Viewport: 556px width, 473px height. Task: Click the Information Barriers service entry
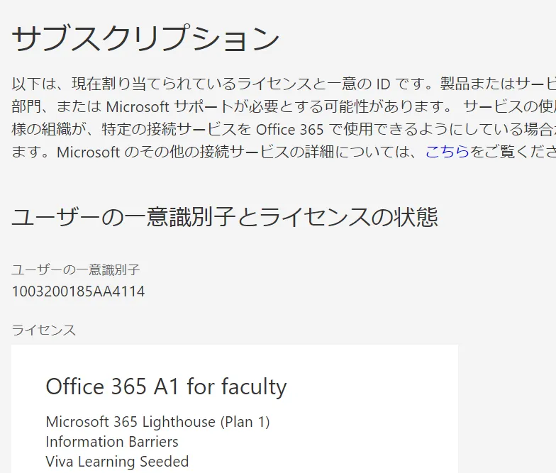coord(112,442)
